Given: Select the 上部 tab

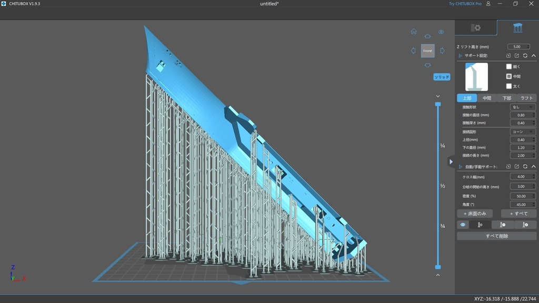Looking at the screenshot, I should [x=467, y=98].
